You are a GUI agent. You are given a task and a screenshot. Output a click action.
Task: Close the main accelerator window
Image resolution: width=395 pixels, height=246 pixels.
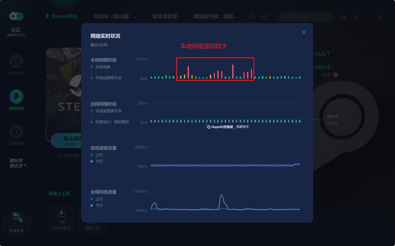point(380,17)
